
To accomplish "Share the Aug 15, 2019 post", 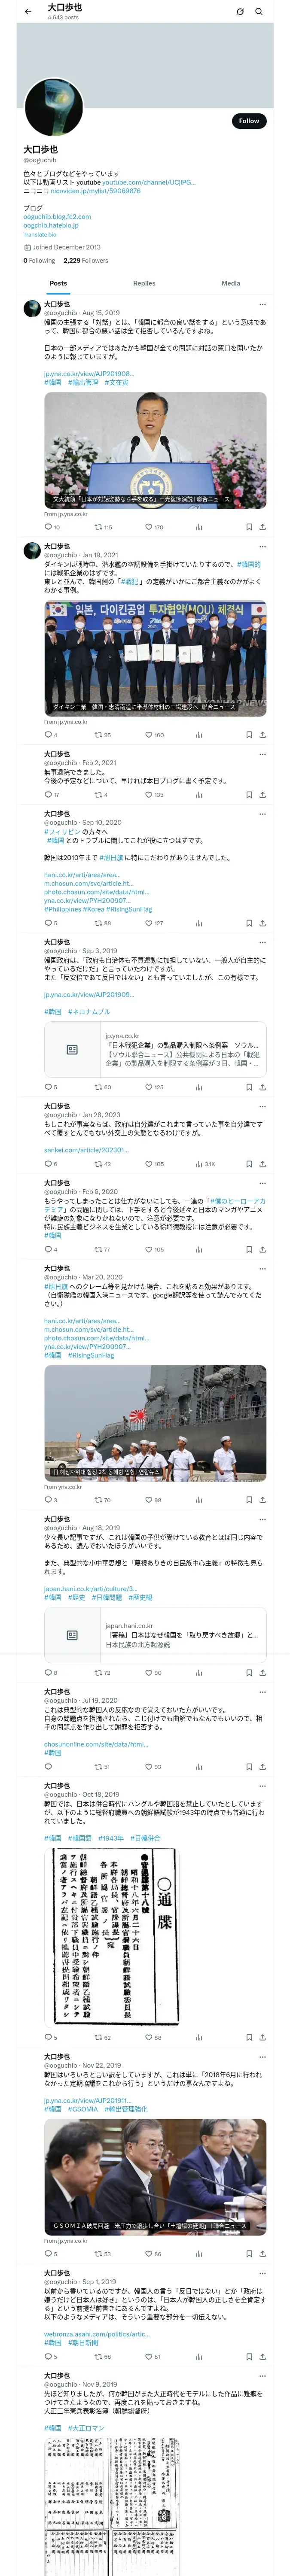I will (263, 527).
